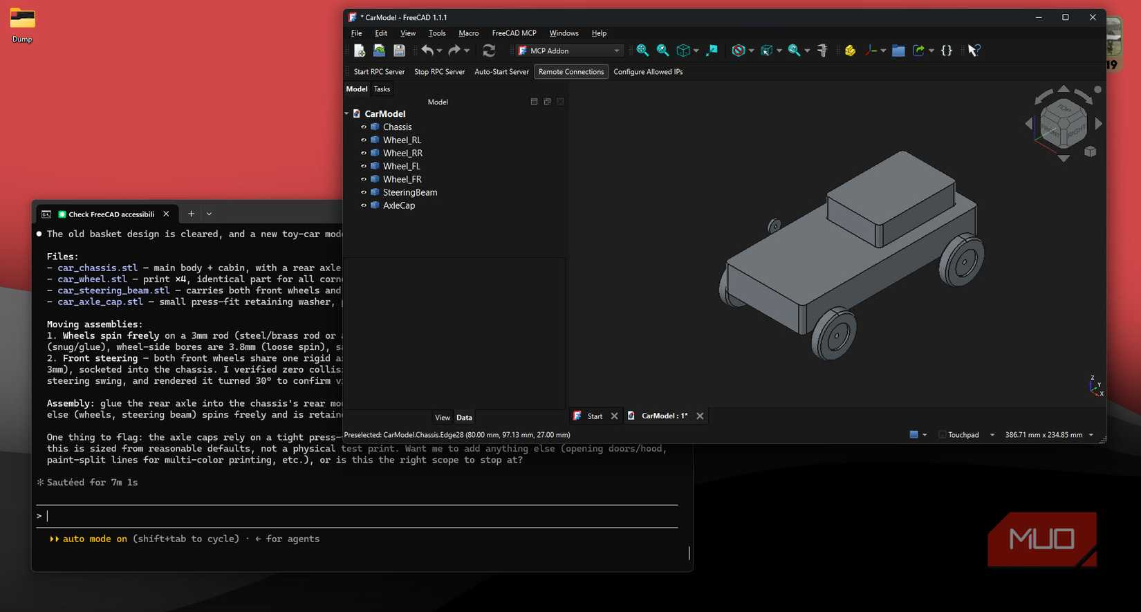
Task: Toggle visibility of SteeringBeam
Action: coord(364,193)
